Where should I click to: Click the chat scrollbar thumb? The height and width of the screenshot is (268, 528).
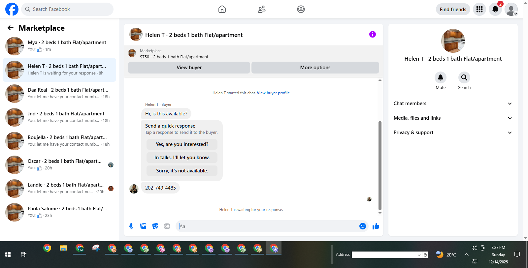[380, 165]
